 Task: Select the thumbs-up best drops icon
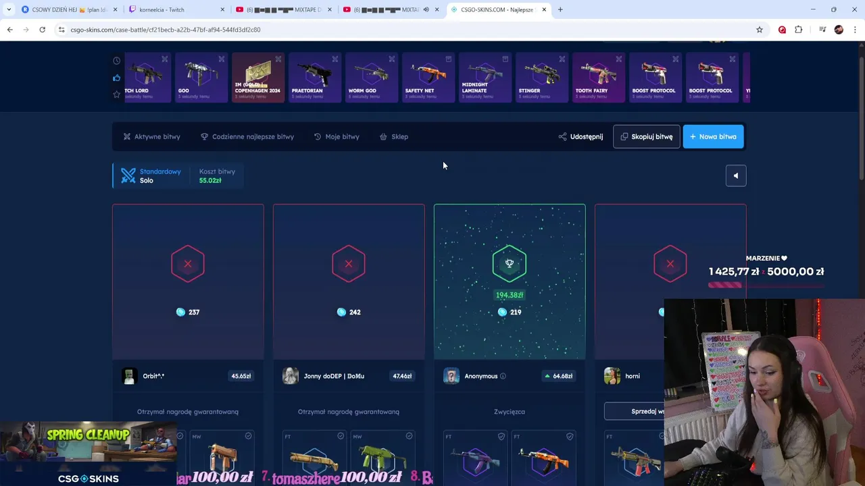coord(116,78)
